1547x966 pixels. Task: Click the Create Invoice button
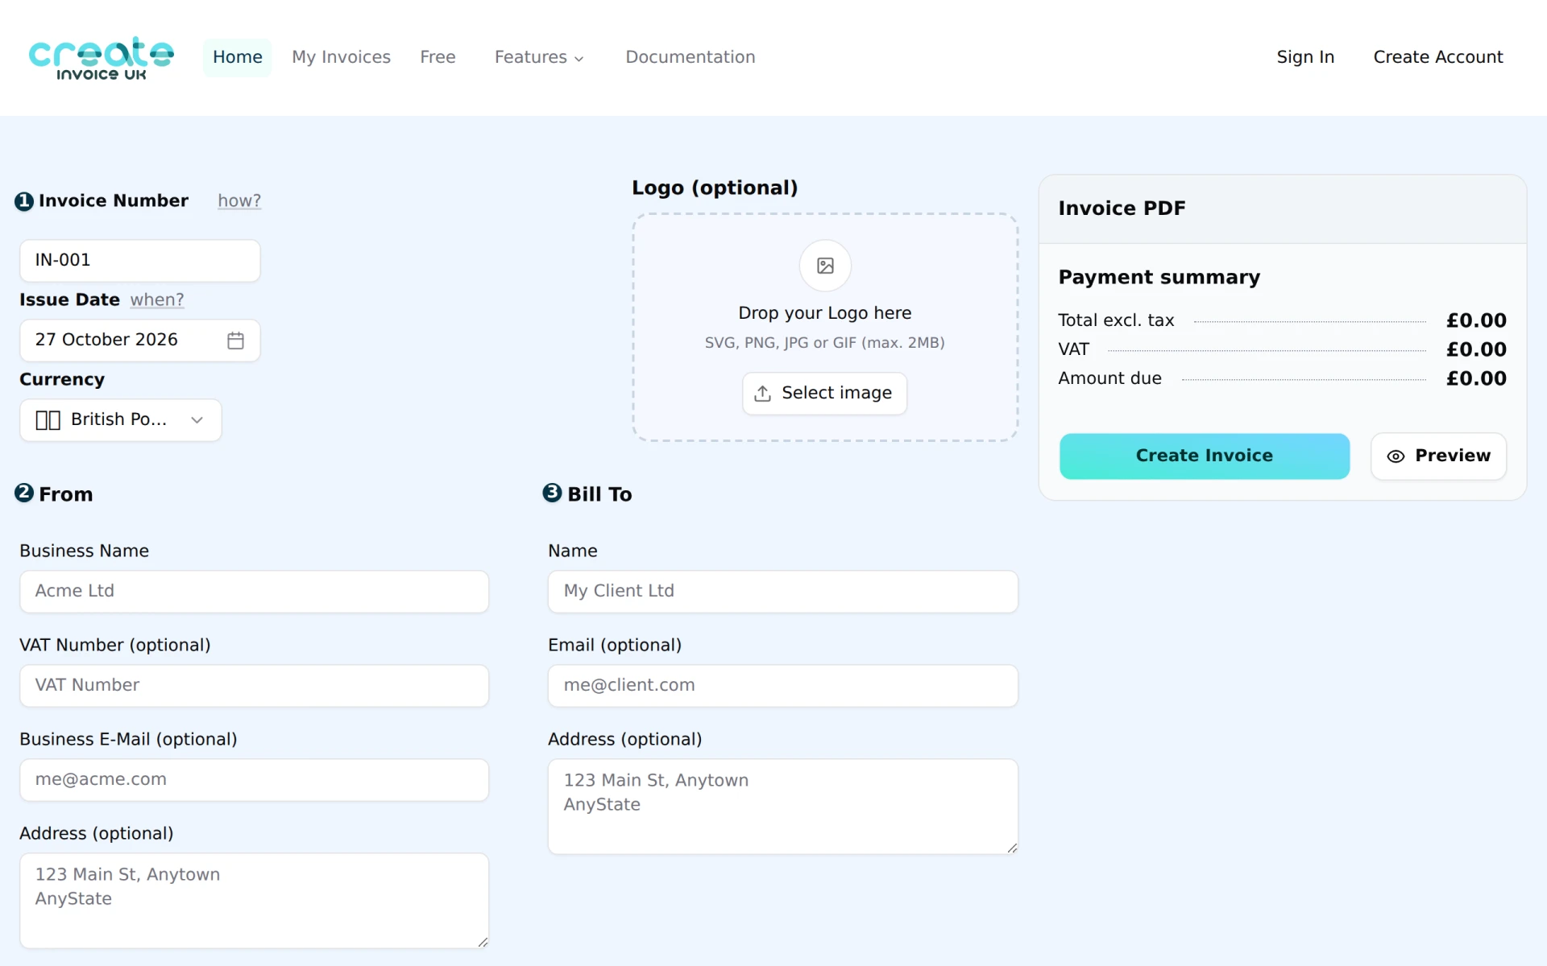pyautogui.click(x=1205, y=456)
